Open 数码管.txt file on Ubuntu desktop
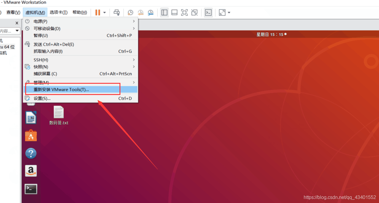This screenshot has width=379, height=203. coord(59,116)
